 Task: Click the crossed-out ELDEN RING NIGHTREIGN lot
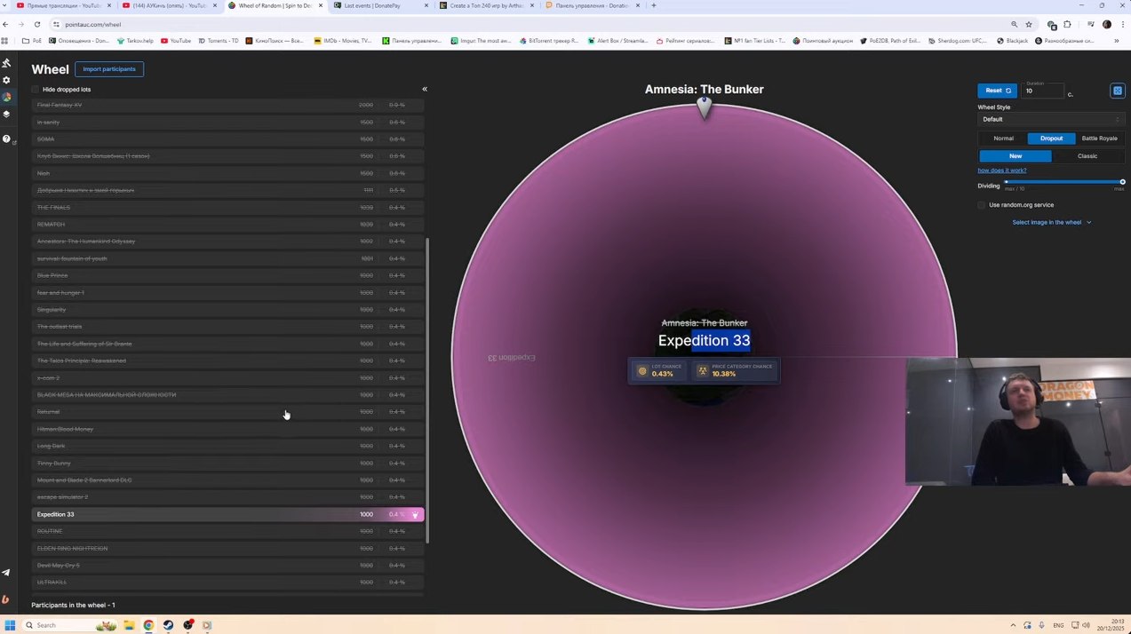227,549
